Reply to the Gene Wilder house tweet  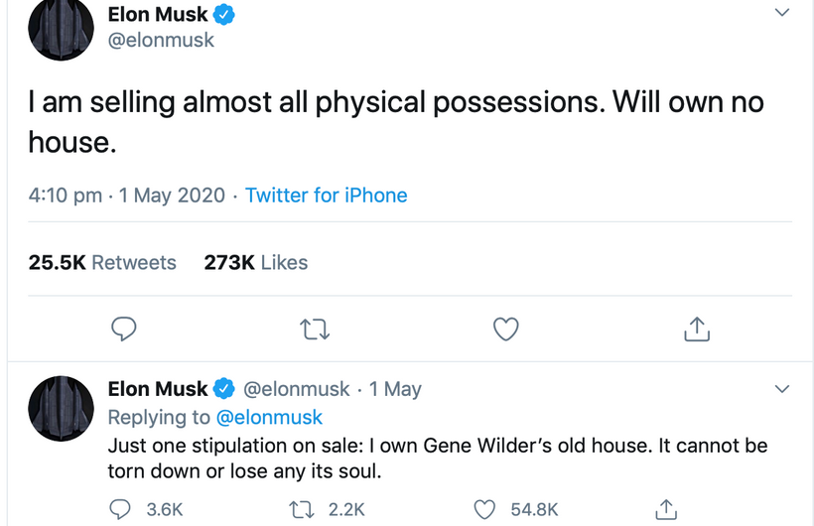pyautogui.click(x=121, y=509)
